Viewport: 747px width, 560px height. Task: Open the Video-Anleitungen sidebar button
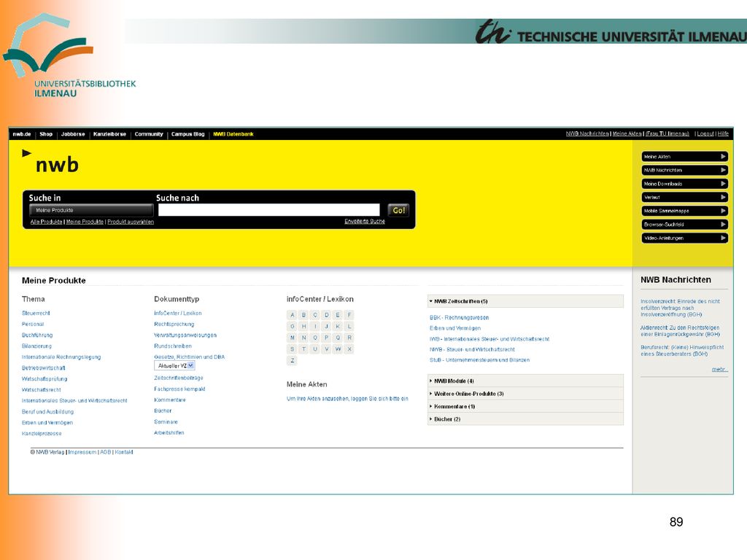(x=684, y=238)
